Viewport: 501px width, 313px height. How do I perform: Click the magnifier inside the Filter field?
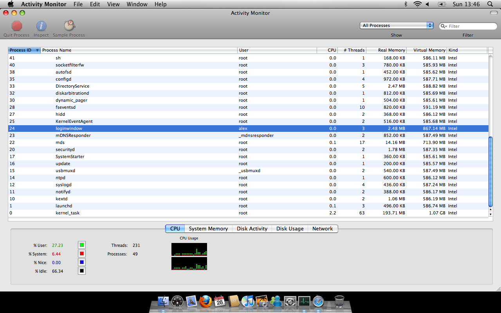pyautogui.click(x=444, y=26)
